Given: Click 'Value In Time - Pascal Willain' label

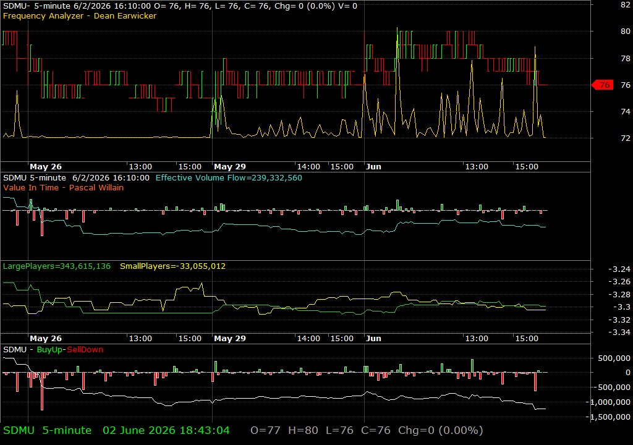Looking at the screenshot, I should pos(64,187).
